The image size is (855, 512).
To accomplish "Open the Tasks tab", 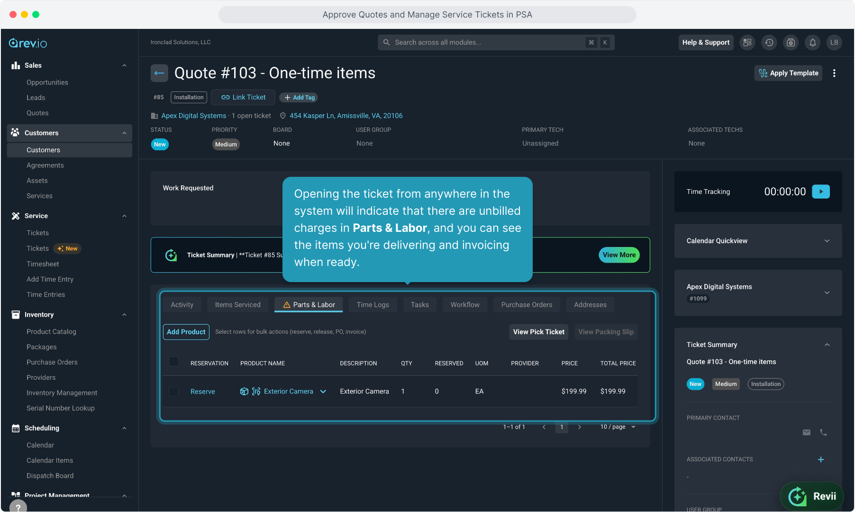I will pyautogui.click(x=420, y=305).
